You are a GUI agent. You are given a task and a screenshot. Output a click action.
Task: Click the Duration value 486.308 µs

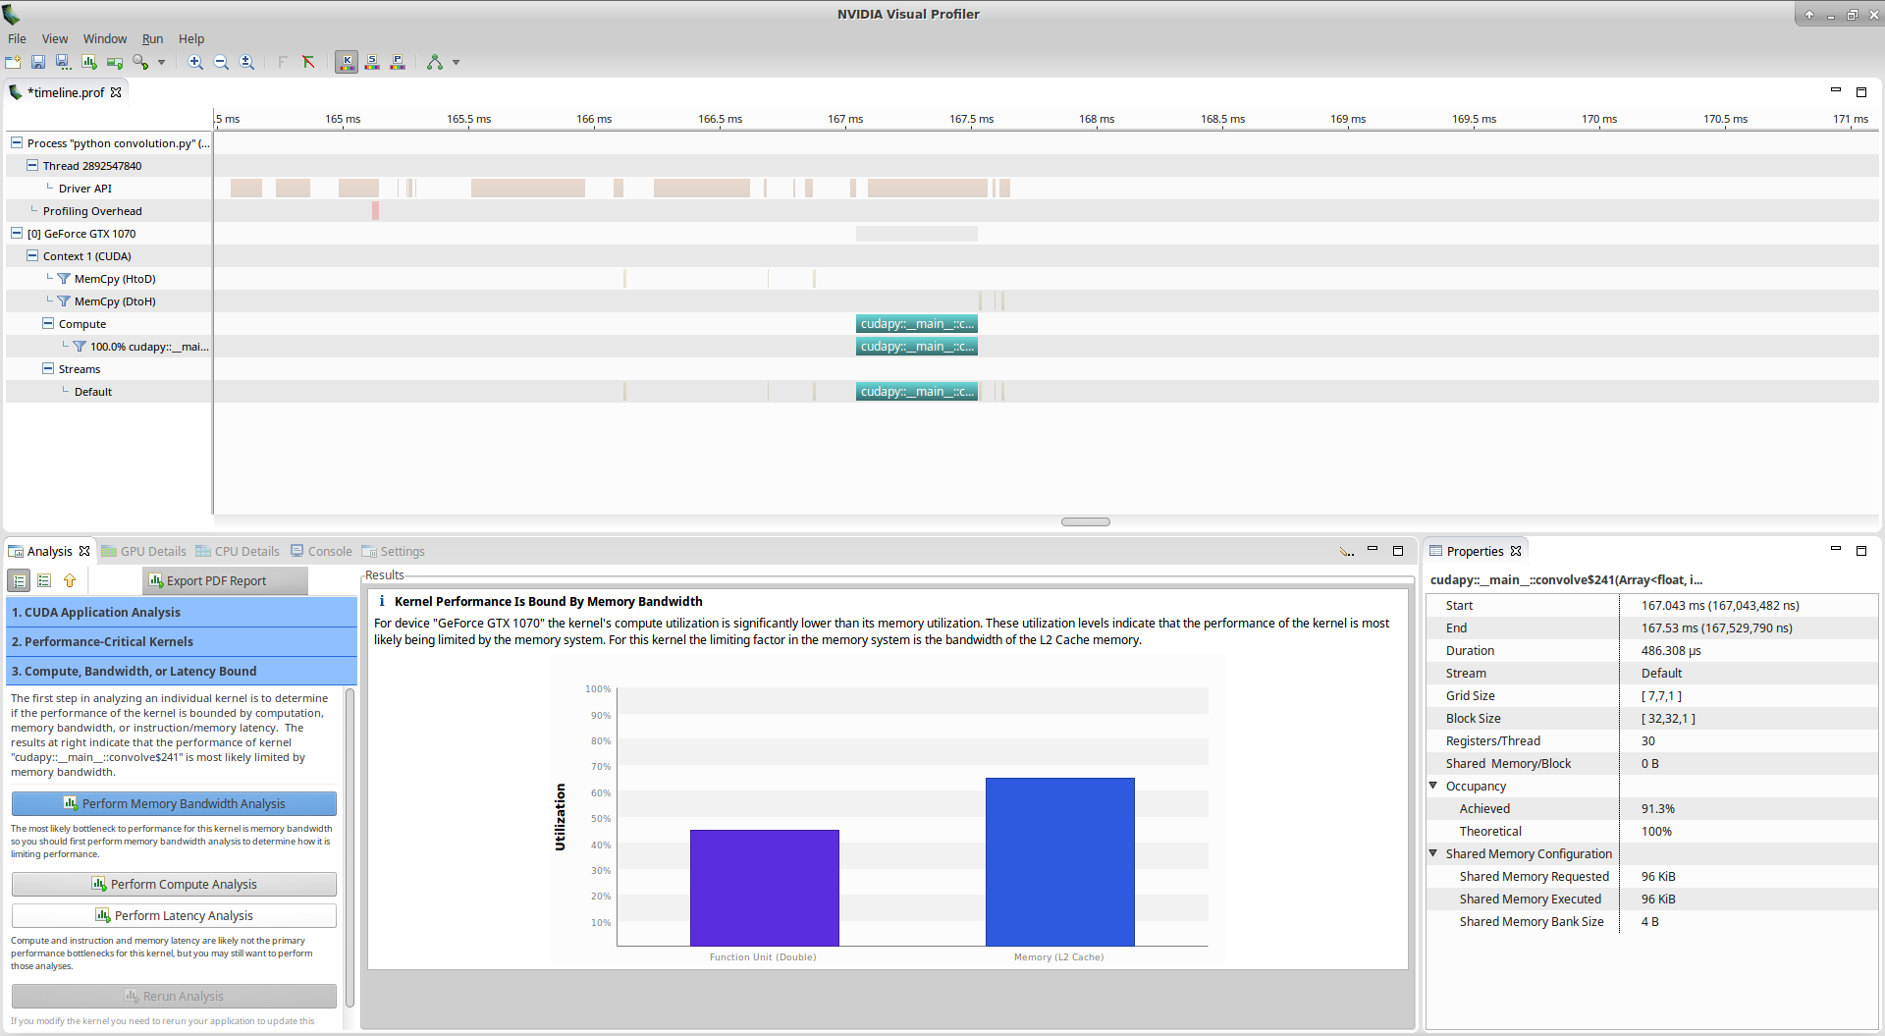1671,650
